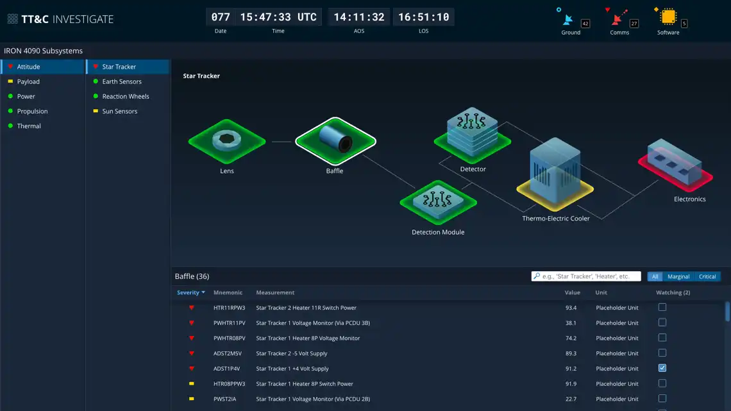Click critical severity icon for PWHTR08PV
Image resolution: width=731 pixels, height=411 pixels.
[192, 338]
